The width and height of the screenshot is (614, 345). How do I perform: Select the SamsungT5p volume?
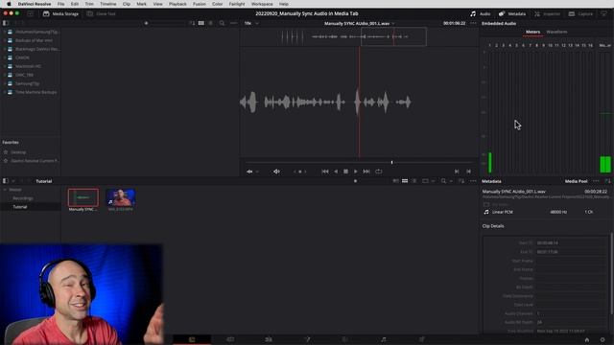coord(23,83)
